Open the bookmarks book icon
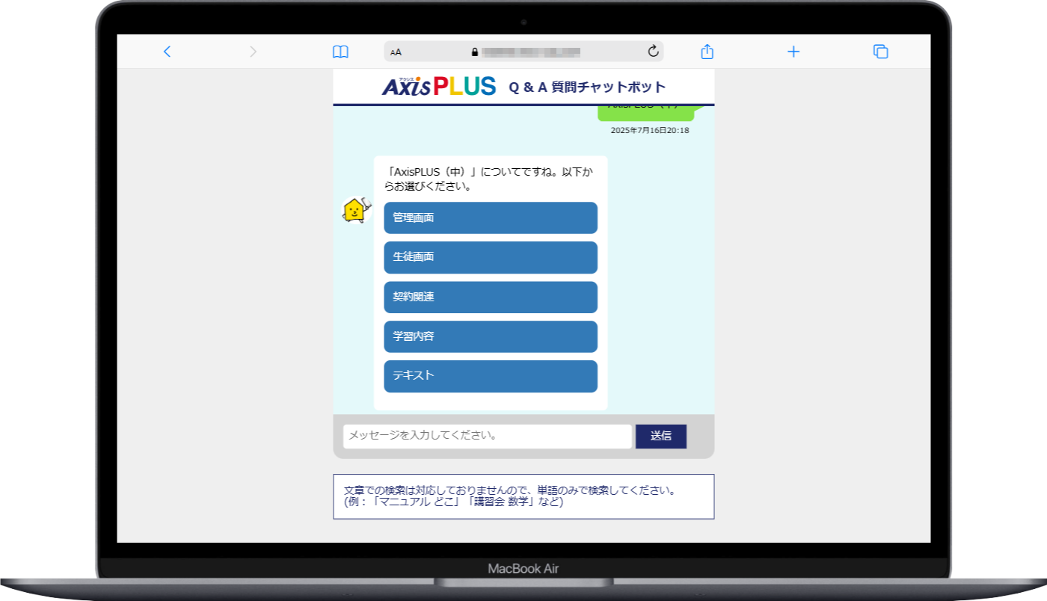This screenshot has height=601, width=1047. click(x=340, y=52)
